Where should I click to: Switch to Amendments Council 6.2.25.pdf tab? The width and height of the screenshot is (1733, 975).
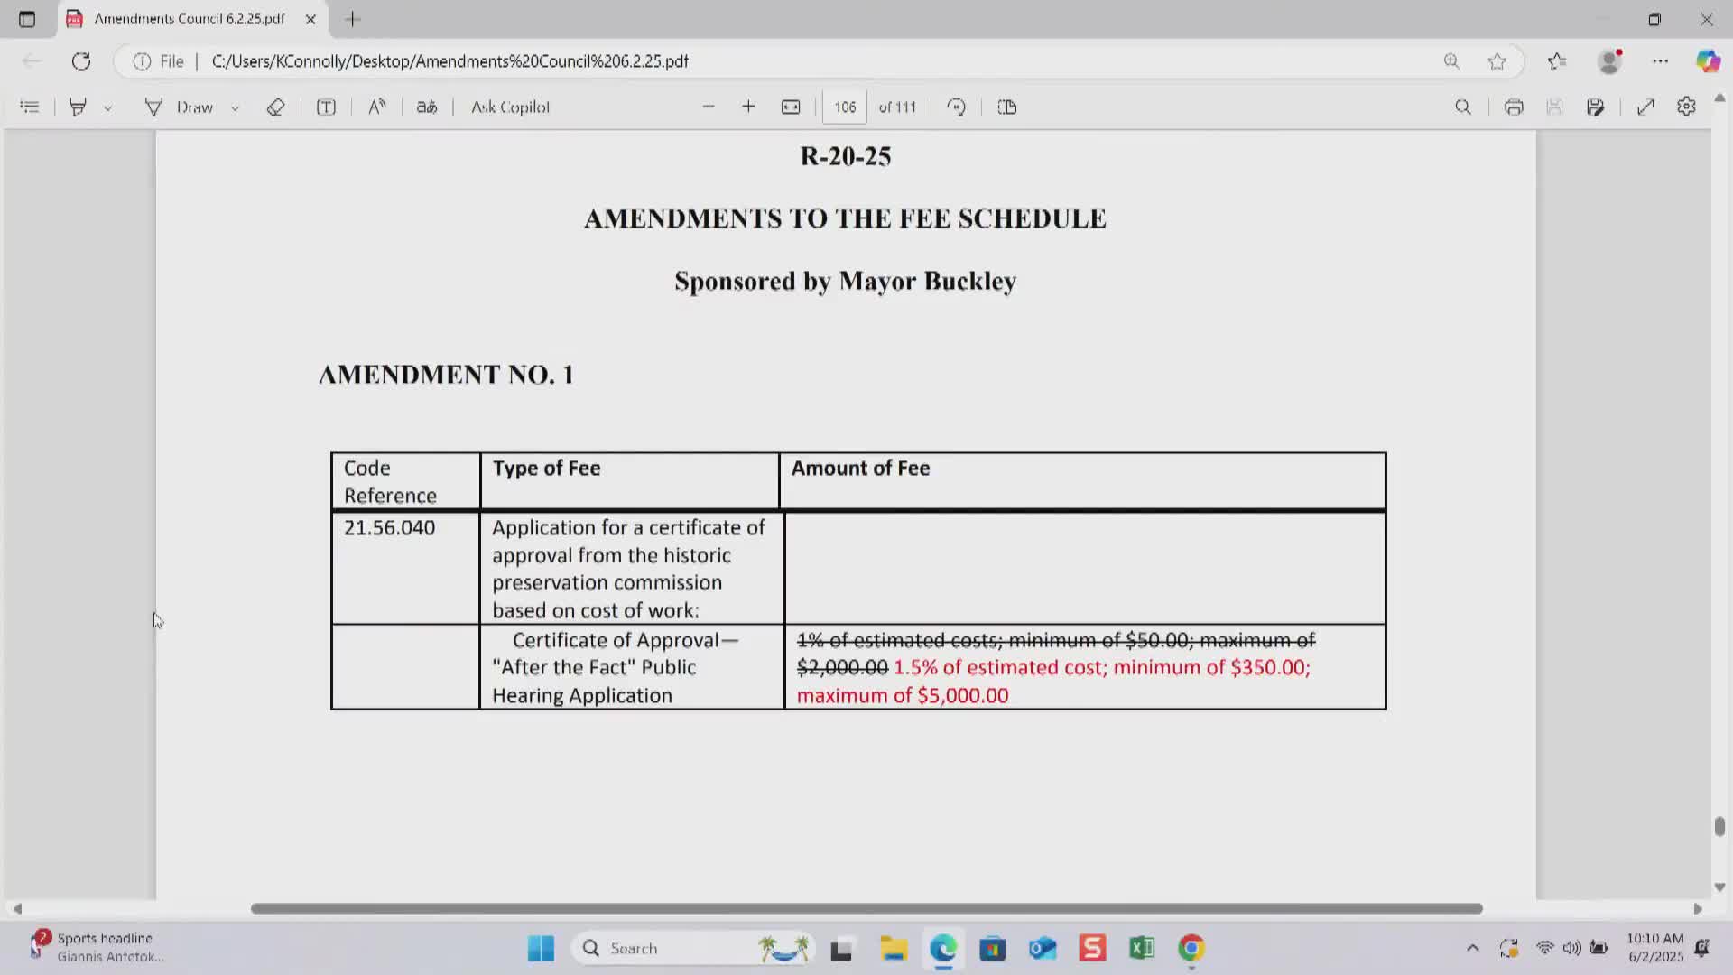(190, 19)
